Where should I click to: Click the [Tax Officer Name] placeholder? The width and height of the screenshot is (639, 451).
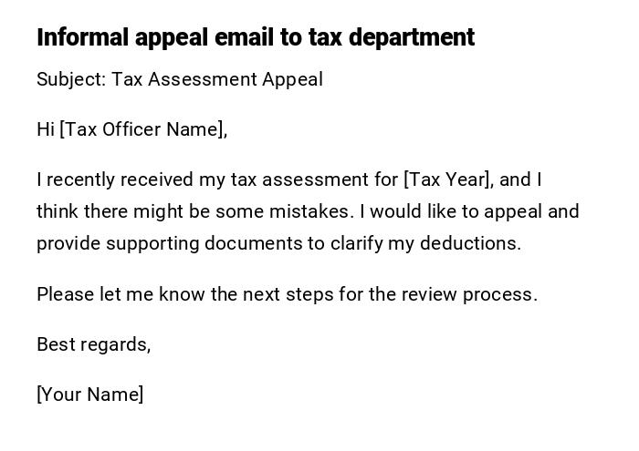click(143, 129)
